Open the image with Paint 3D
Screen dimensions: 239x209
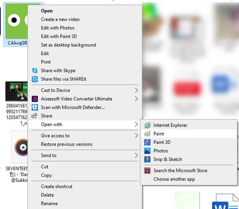[189, 142]
